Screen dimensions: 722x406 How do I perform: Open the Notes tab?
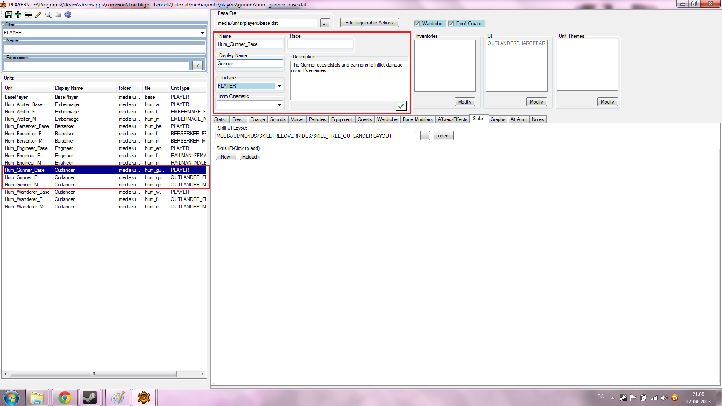[538, 119]
